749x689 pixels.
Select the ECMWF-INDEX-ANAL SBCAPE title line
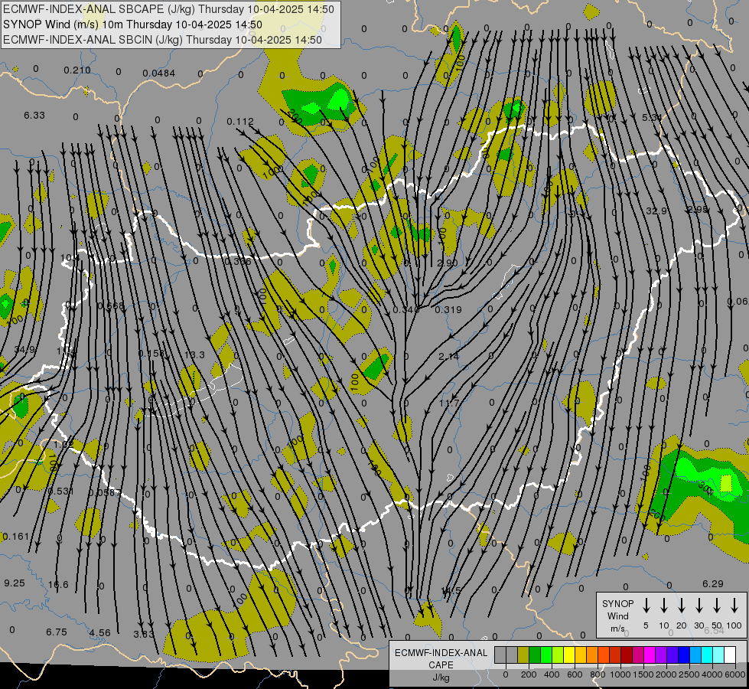coord(168,9)
